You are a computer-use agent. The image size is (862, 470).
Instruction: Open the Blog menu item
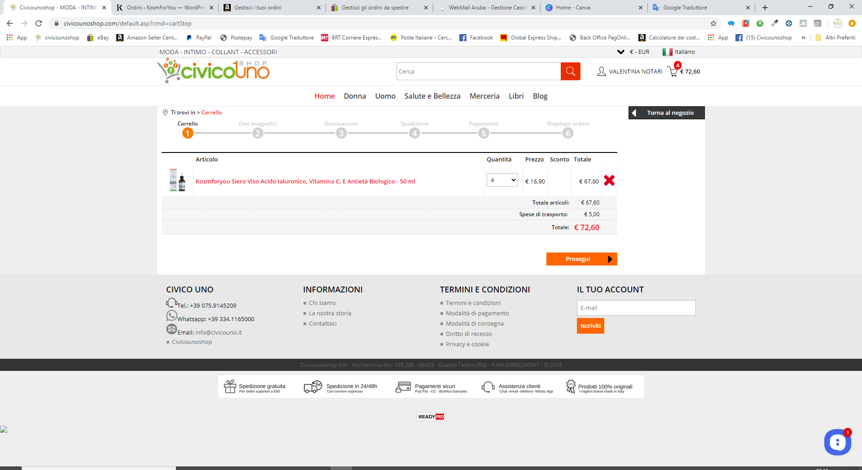(x=540, y=96)
